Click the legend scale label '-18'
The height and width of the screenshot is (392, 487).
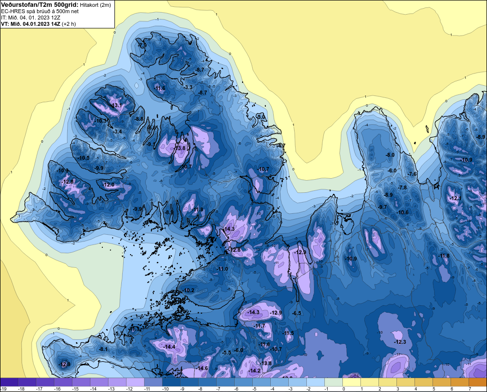pos(21,389)
